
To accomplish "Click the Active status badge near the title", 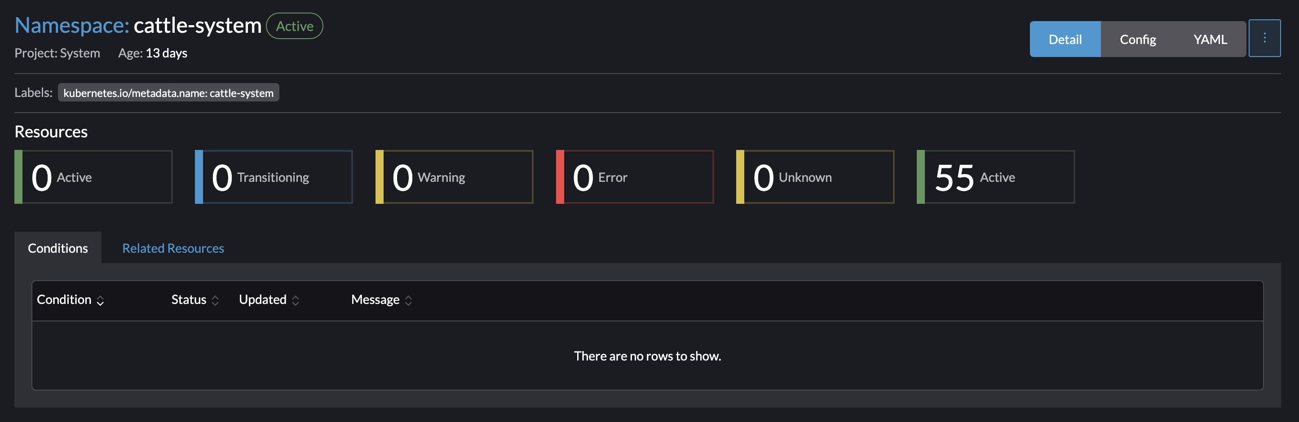I will coord(295,26).
